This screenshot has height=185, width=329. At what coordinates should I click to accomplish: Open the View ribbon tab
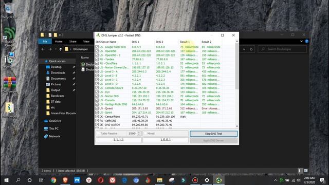click(86, 42)
